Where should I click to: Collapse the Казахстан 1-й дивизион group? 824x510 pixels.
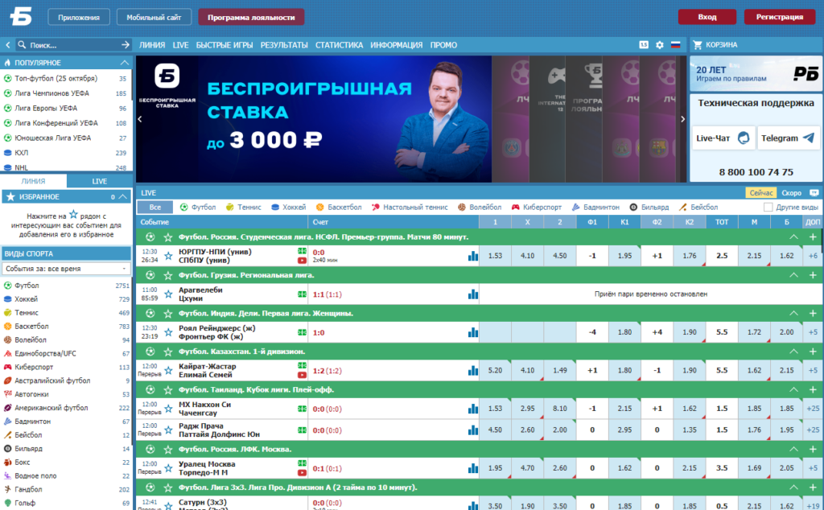coord(793,352)
